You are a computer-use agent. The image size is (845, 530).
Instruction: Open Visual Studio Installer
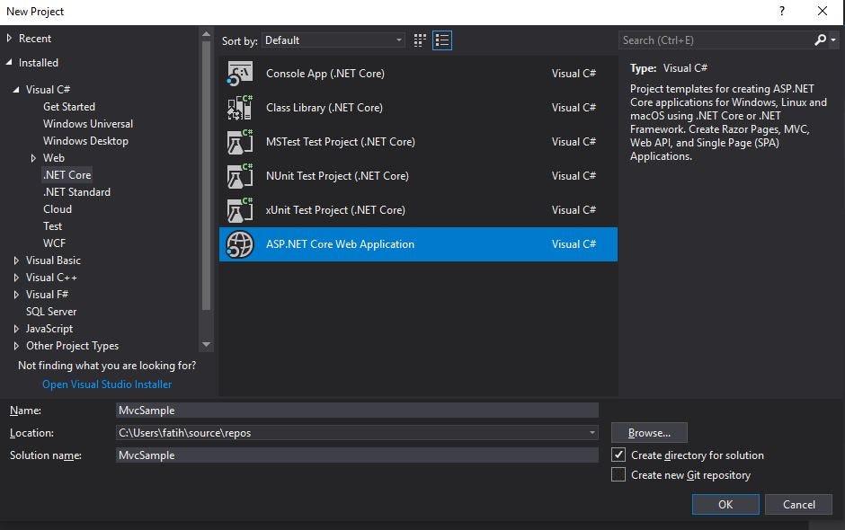pyautogui.click(x=106, y=384)
